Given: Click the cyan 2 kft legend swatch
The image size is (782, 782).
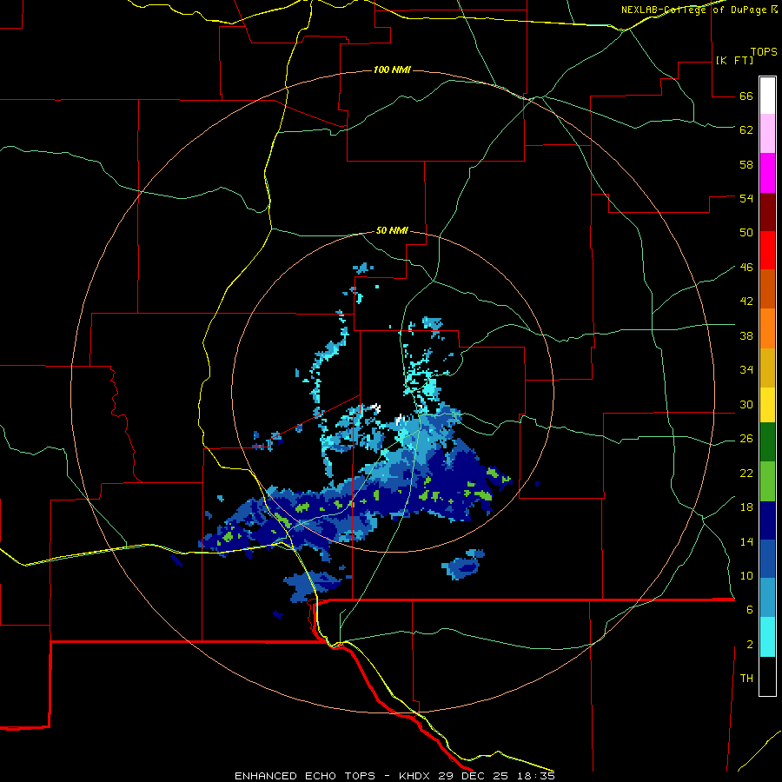Looking at the screenshot, I should pos(767,637).
